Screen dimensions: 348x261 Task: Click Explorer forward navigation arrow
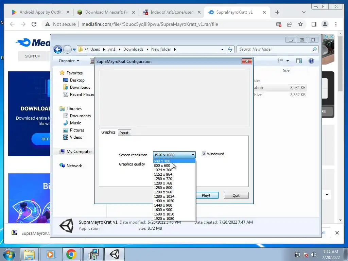click(x=67, y=49)
